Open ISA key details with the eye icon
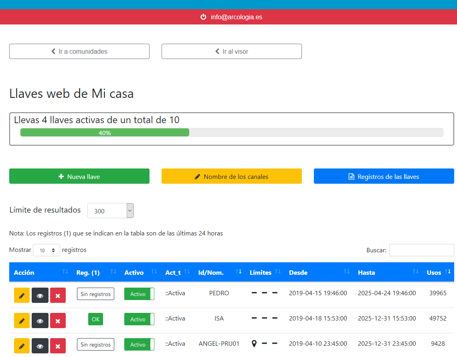The image size is (457, 357). point(40,320)
